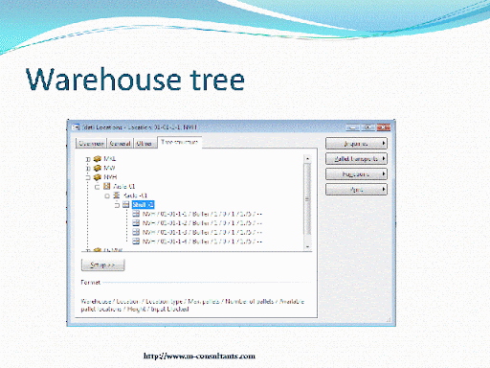Click icon of location NVH / 01-01-1-1
The height and width of the screenshot is (368, 490).
point(136,214)
